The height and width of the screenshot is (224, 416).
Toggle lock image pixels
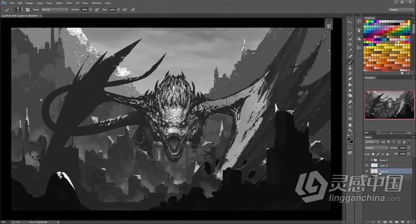tap(378, 154)
